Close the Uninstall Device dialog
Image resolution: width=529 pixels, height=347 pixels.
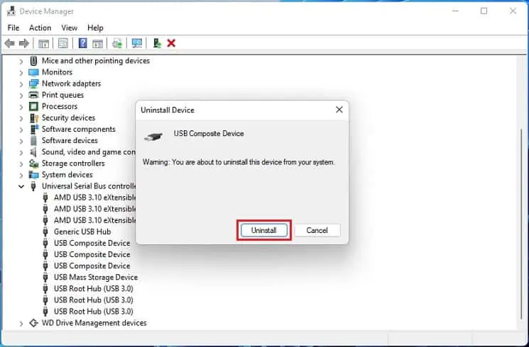pyautogui.click(x=339, y=110)
